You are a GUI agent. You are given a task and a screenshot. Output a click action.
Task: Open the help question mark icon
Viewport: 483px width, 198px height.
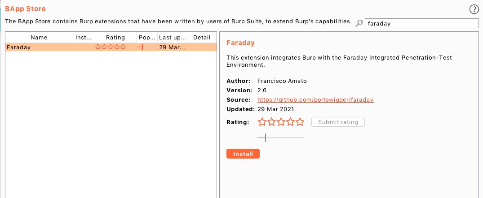point(474,9)
